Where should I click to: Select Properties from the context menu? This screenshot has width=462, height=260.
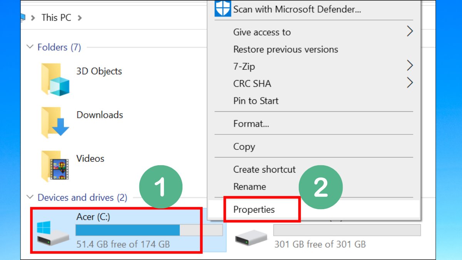pyautogui.click(x=254, y=210)
